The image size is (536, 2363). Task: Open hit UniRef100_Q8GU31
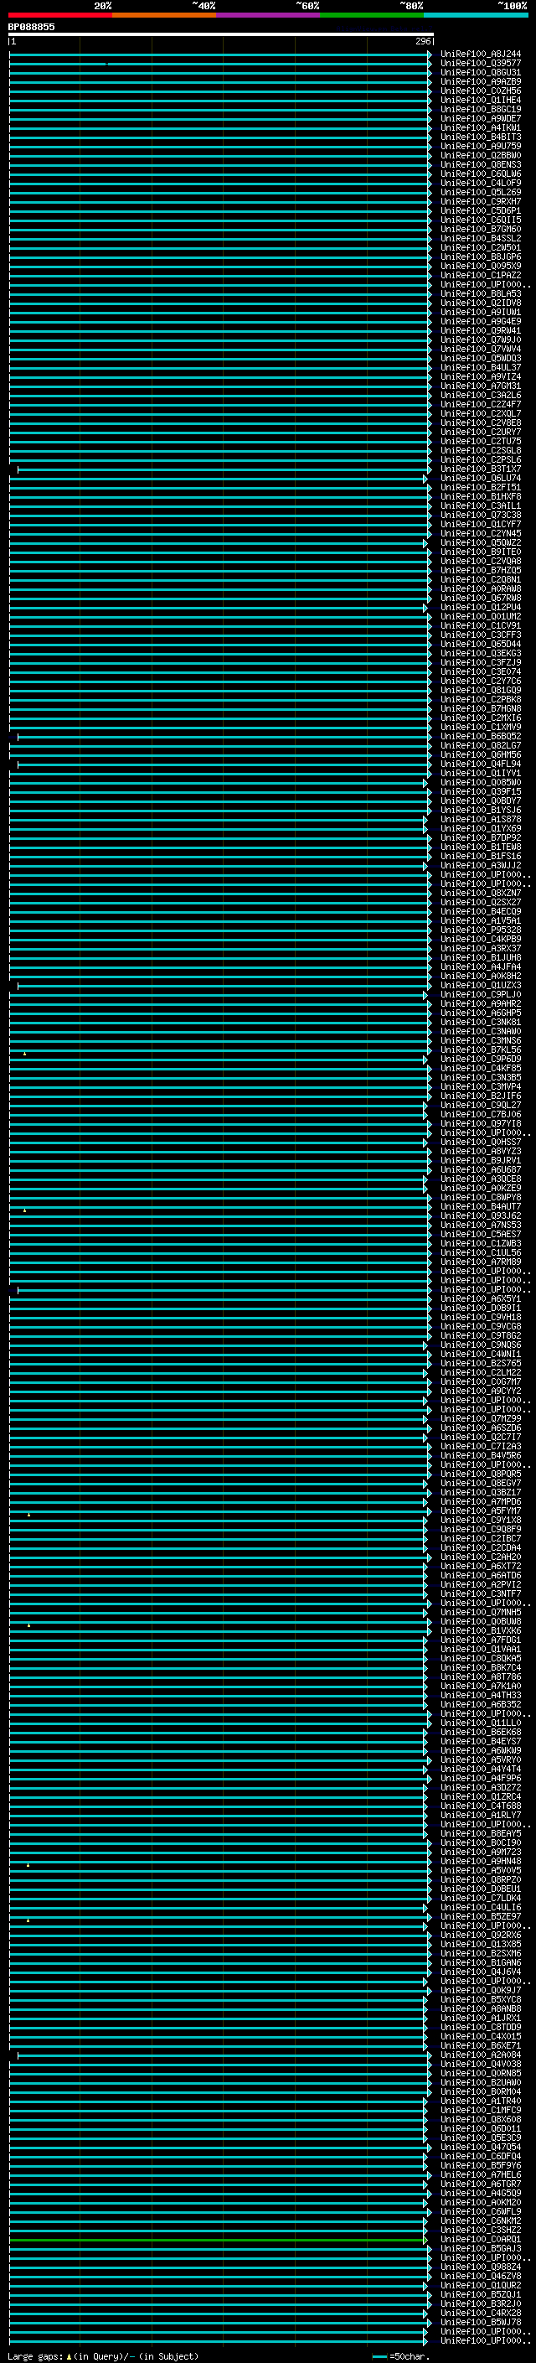[x=480, y=72]
